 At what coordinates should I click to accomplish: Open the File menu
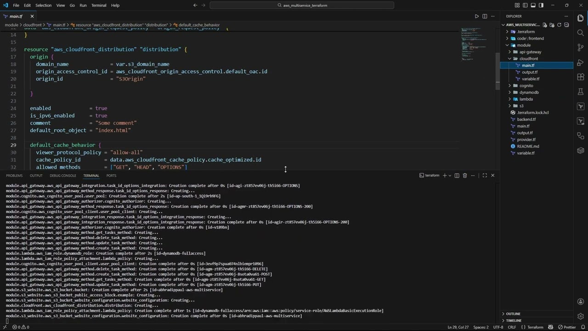(16, 5)
